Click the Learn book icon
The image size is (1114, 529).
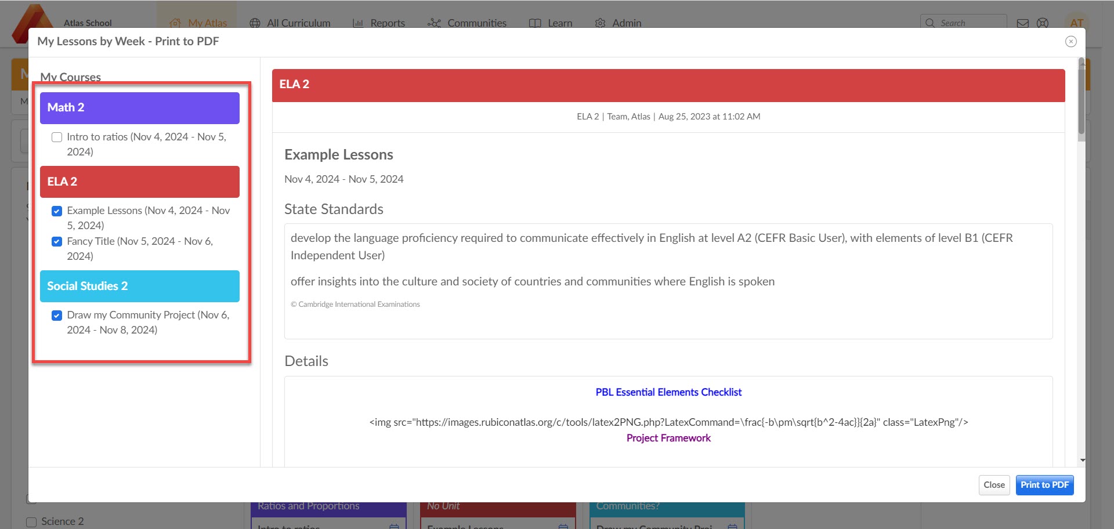pyautogui.click(x=535, y=23)
